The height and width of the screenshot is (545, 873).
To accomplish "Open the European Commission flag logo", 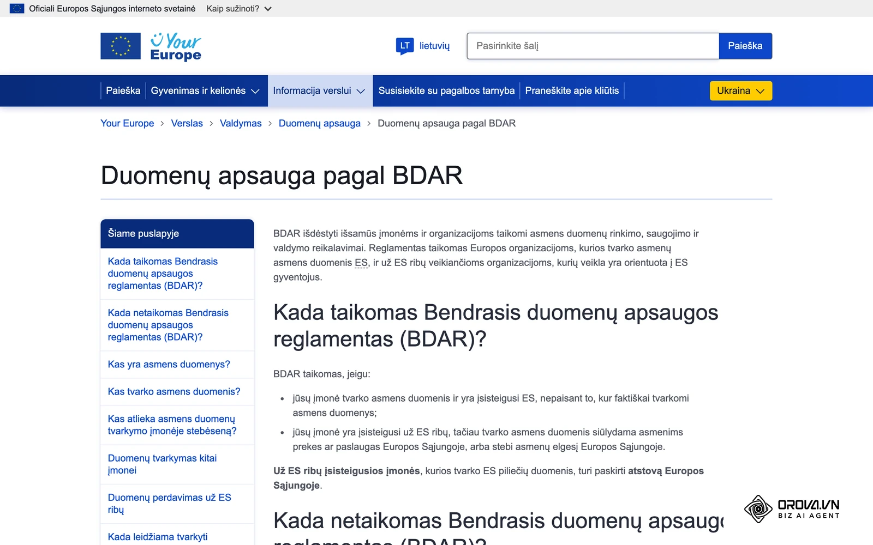I will click(121, 46).
